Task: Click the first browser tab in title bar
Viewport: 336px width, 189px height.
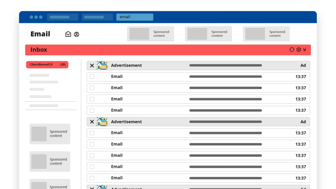Action: coord(62,17)
